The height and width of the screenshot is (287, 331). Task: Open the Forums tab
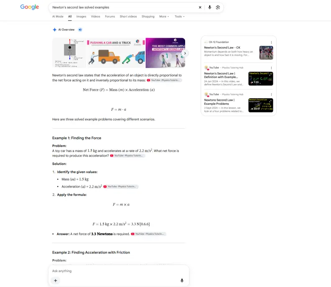point(110,16)
